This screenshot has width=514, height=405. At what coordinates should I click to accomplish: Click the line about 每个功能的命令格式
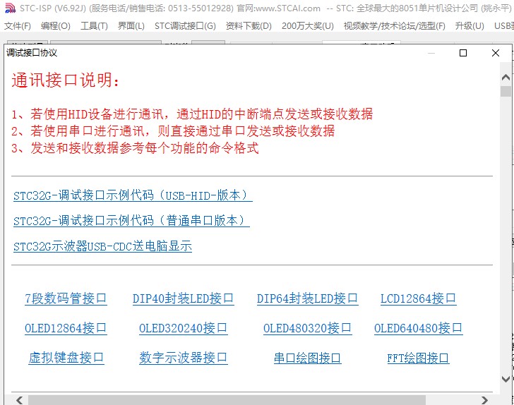pyautogui.click(x=135, y=148)
